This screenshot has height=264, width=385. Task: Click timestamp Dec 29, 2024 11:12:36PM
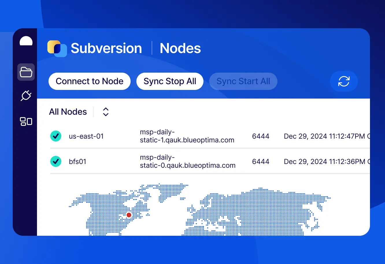(325, 162)
